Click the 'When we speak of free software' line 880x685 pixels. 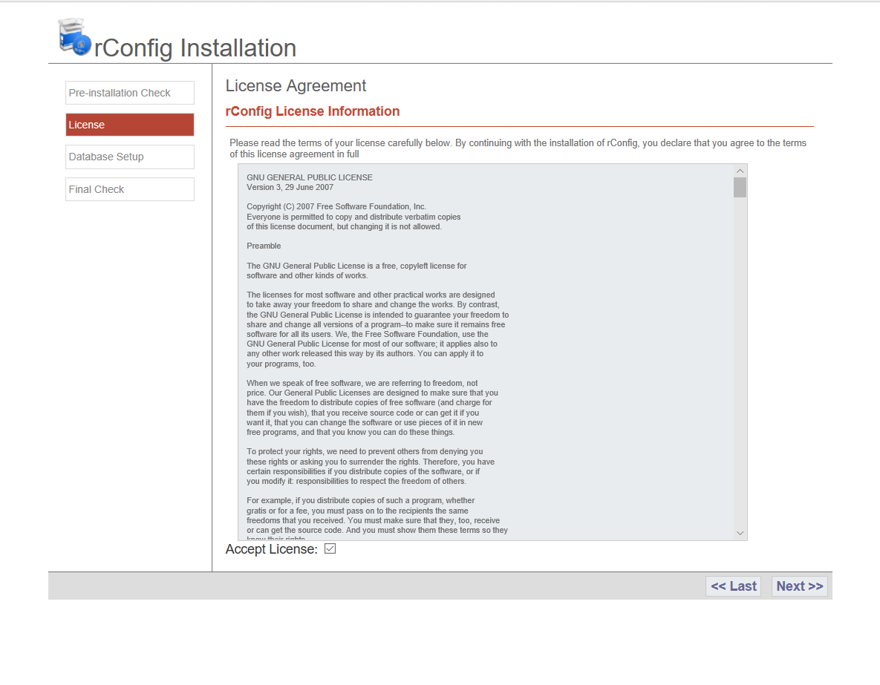coord(362,383)
